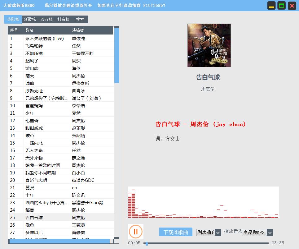Go to the 搜索 tab
This screenshot has width=299, height=249.
[x=80, y=19]
